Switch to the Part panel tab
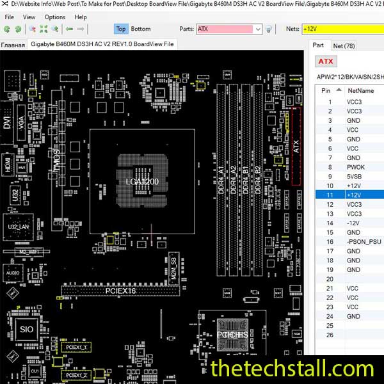 pos(318,45)
